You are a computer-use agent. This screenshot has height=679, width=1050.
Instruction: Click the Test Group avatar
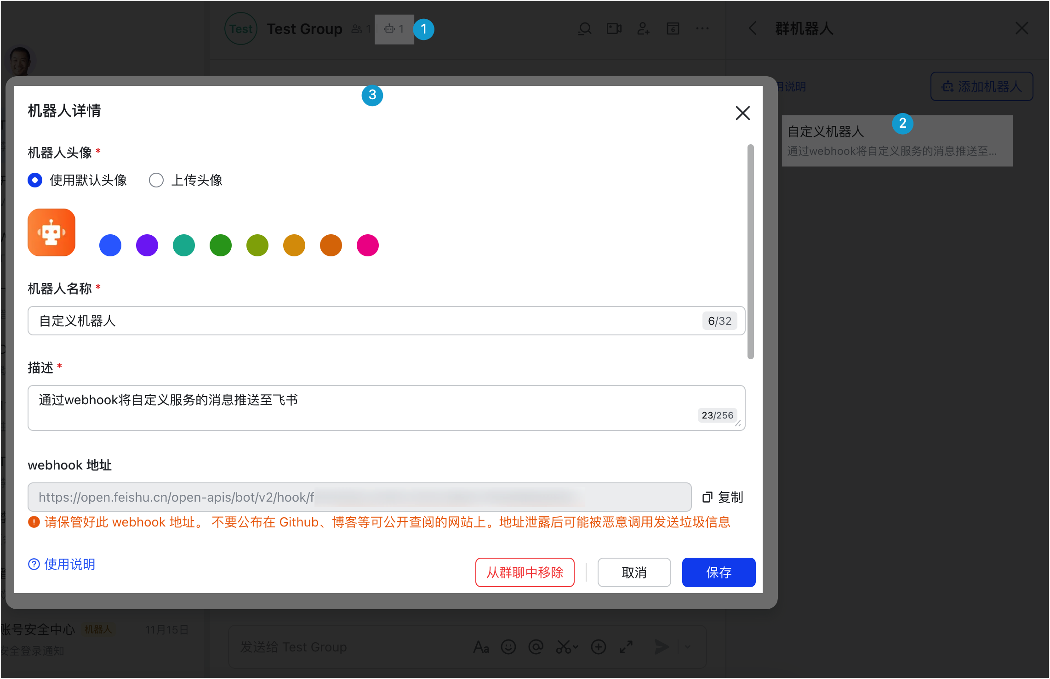[x=241, y=28]
